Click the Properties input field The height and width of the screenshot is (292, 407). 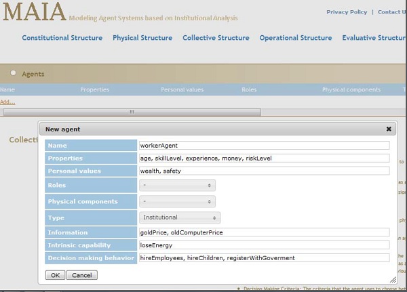tap(265, 158)
